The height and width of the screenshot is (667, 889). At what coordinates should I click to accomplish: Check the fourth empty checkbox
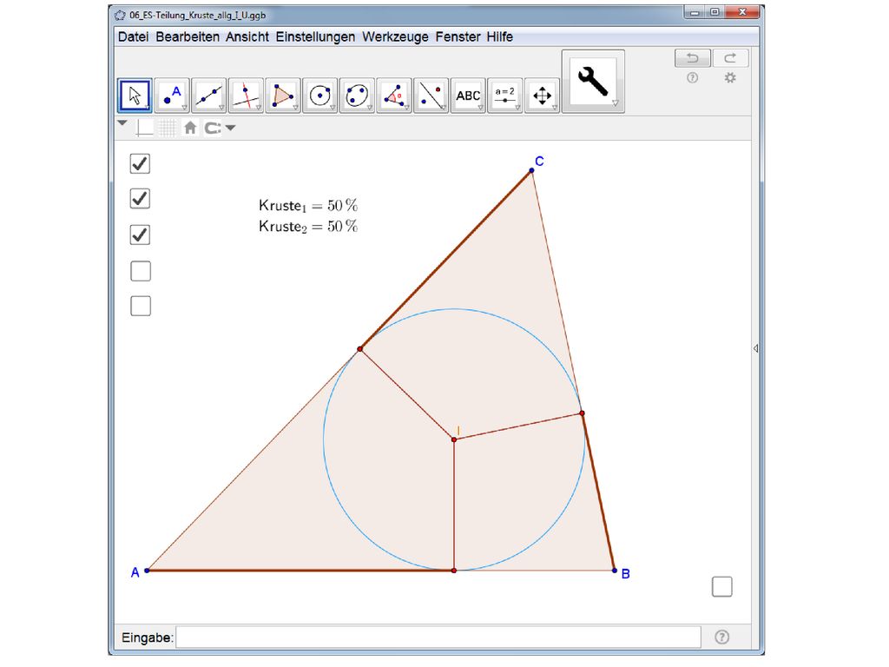141,271
